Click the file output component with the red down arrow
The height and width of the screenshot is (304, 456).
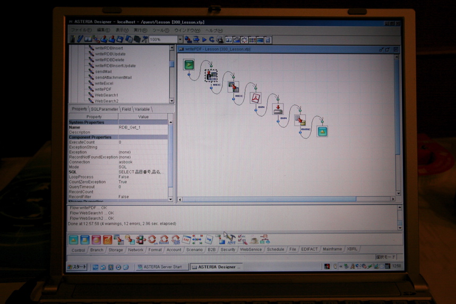pos(278,109)
